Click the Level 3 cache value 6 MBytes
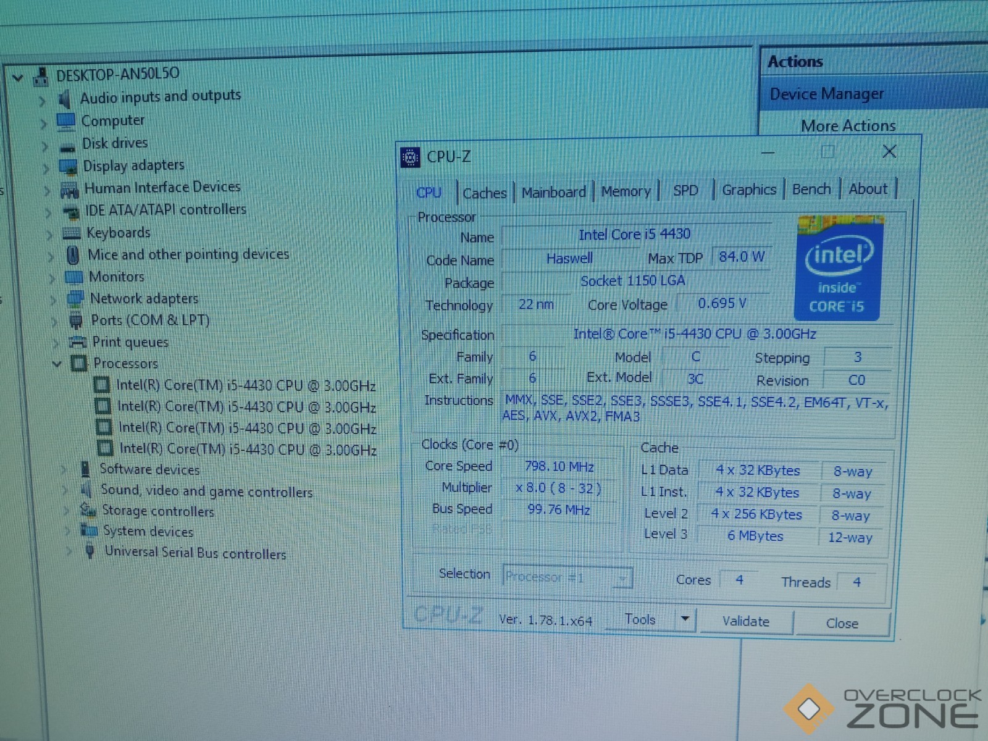The height and width of the screenshot is (741, 988). pyautogui.click(x=756, y=536)
